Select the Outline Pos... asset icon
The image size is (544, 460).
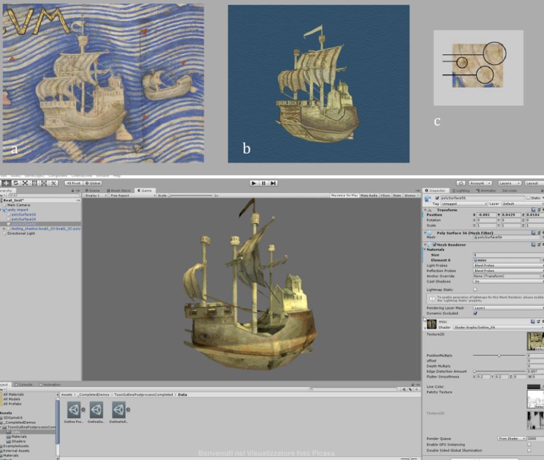coord(74,410)
